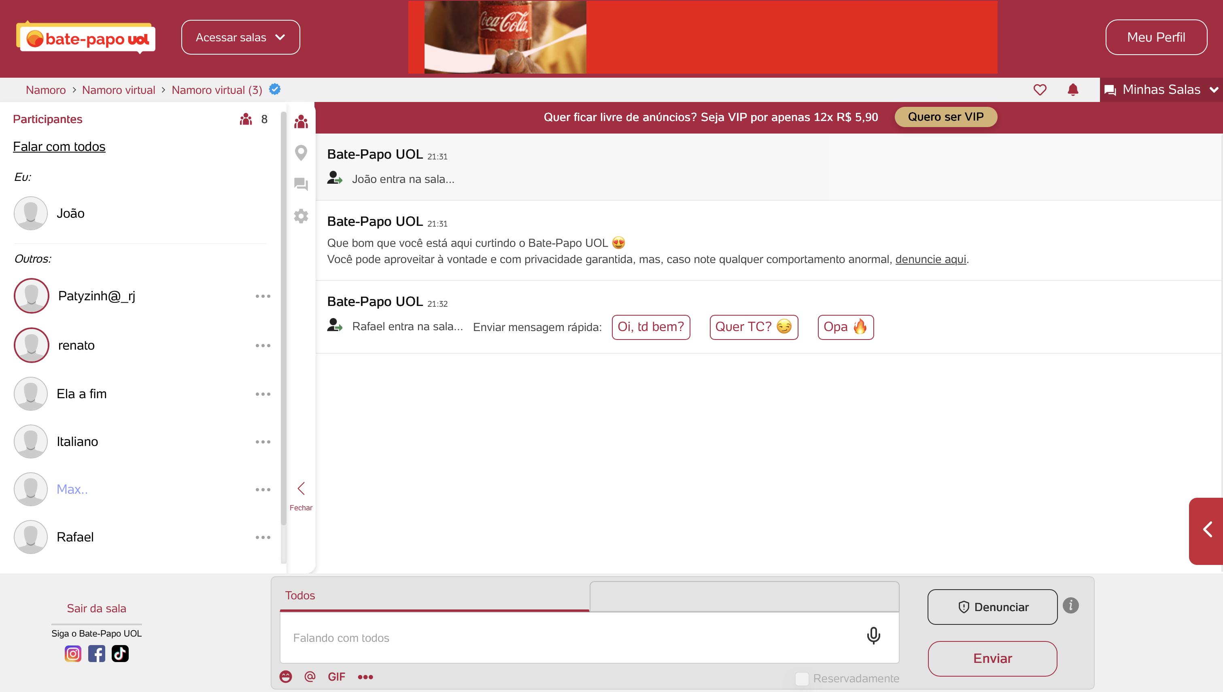
Task: Open options menu for renato
Action: (262, 346)
